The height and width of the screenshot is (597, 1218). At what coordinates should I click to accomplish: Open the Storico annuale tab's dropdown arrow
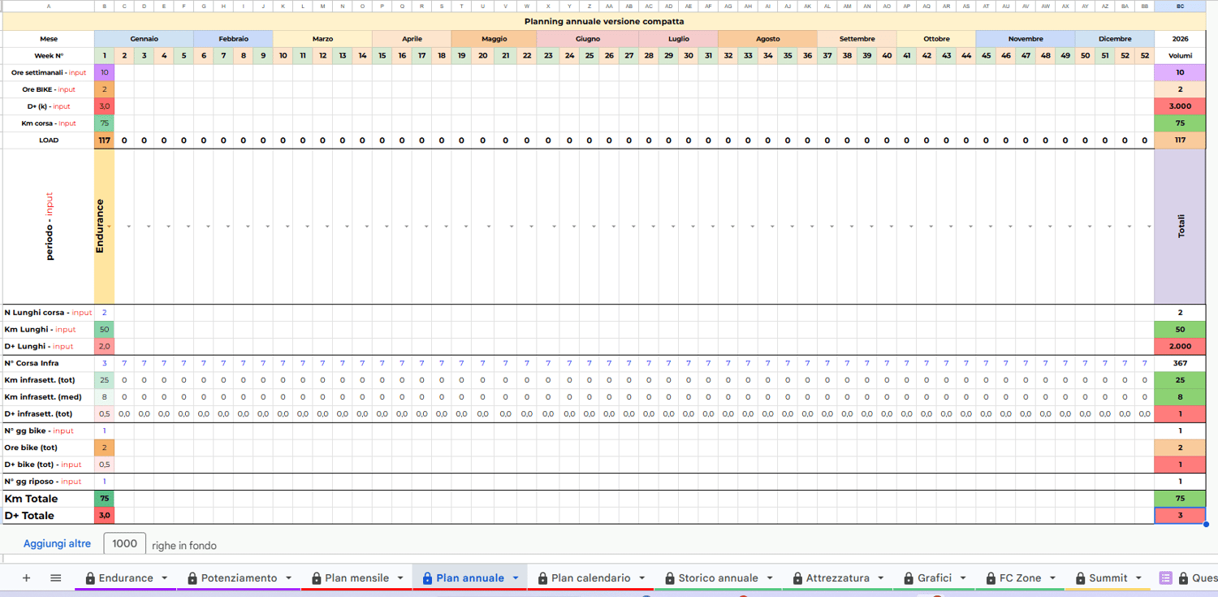770,578
